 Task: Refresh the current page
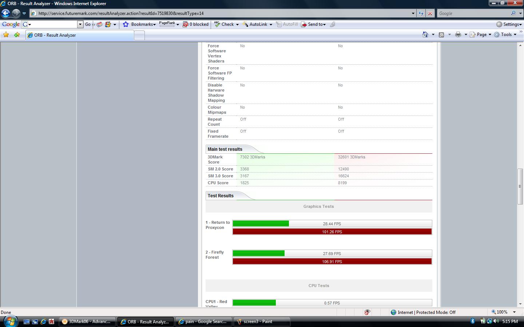421,13
